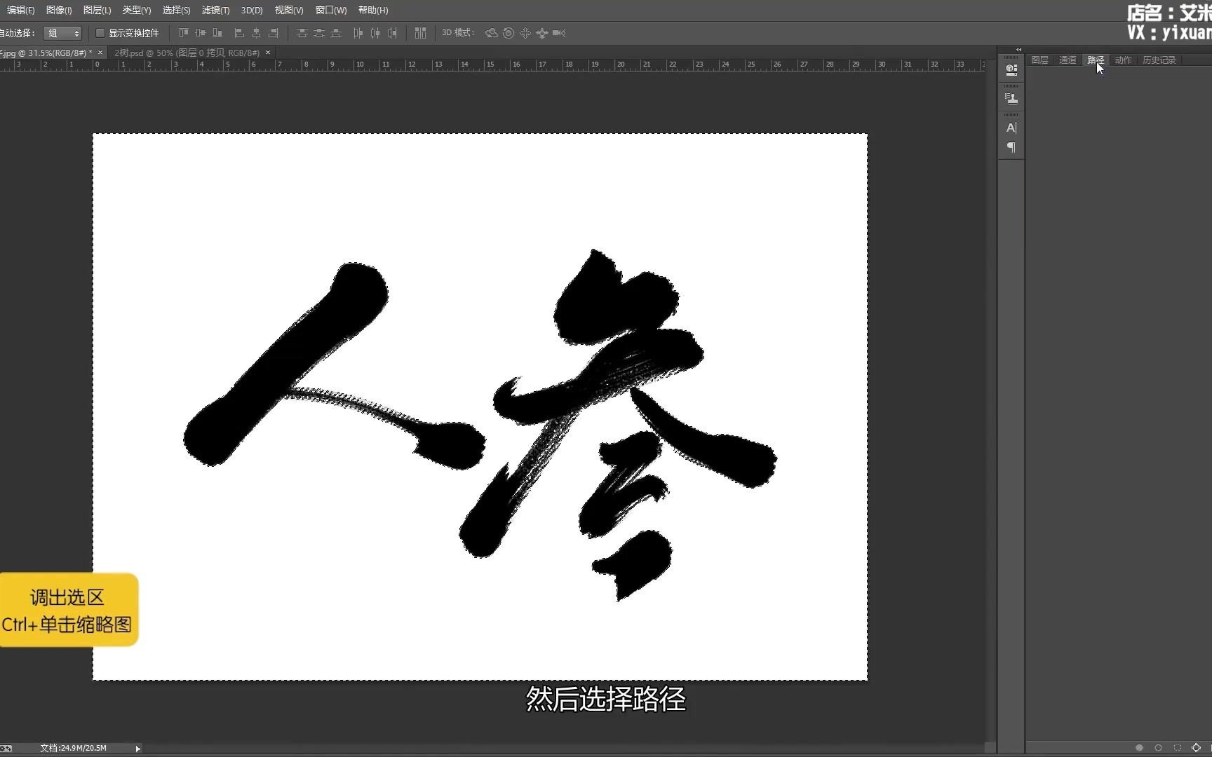Close the 2树.psd document tab

[267, 53]
